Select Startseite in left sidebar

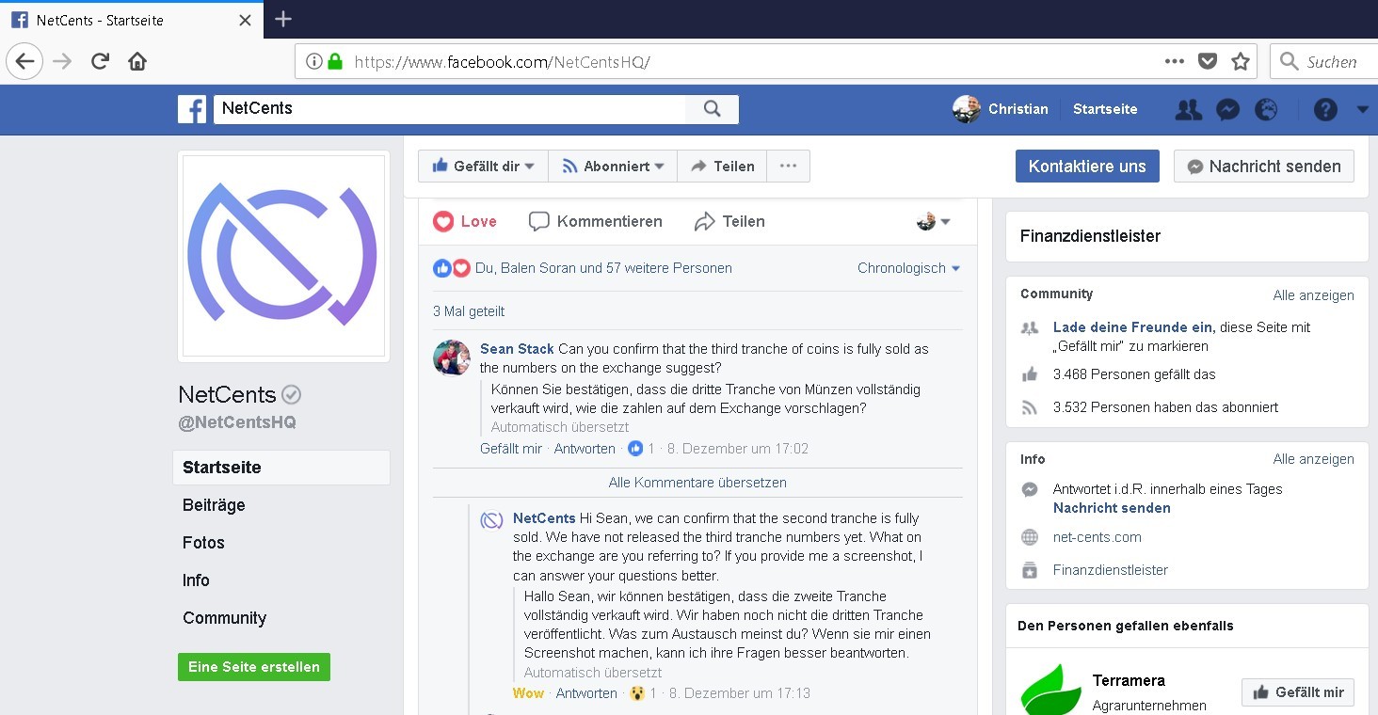tap(281, 468)
